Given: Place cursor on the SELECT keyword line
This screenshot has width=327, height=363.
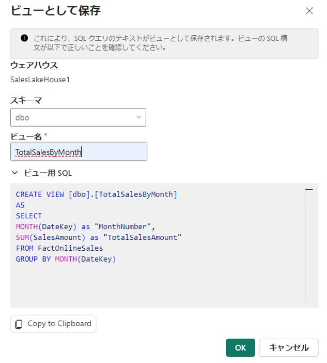Looking at the screenshot, I should [x=29, y=216].
